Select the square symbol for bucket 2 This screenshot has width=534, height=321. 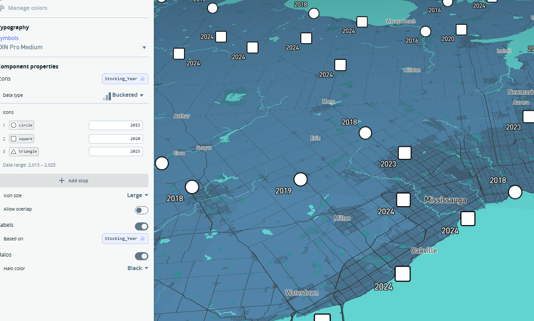point(21,139)
